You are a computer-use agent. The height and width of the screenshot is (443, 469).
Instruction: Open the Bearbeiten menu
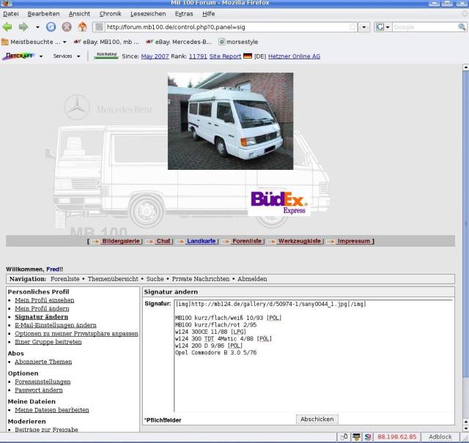[x=43, y=14]
